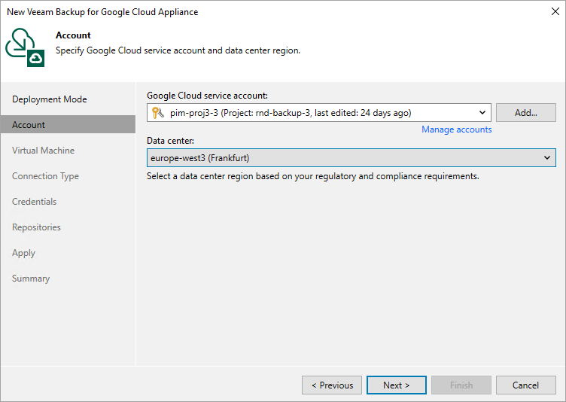566x402 pixels.
Task: Select the Apply step
Action: click(x=24, y=253)
